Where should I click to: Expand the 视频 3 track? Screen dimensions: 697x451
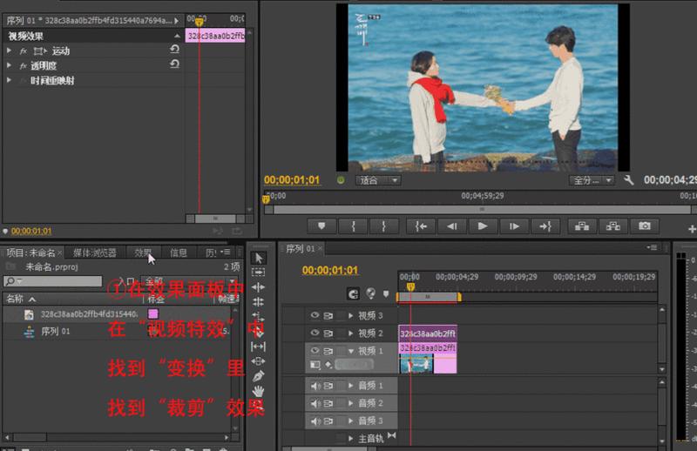pyautogui.click(x=351, y=315)
